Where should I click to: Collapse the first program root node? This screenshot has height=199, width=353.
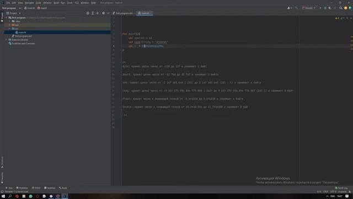7,18
